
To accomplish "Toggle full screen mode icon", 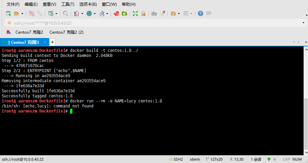I will (135, 13).
